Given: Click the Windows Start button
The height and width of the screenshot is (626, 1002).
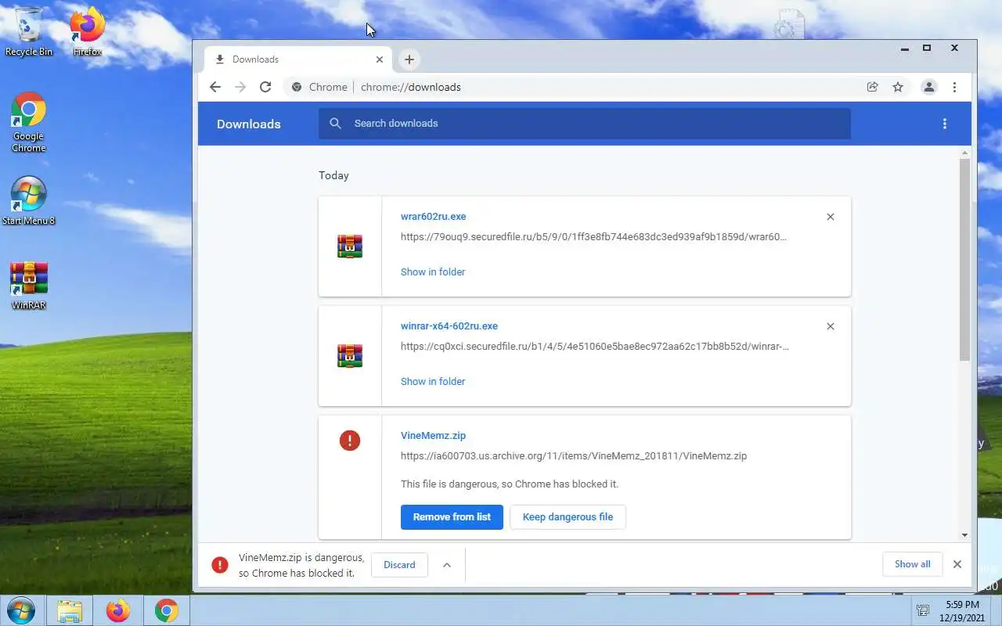Looking at the screenshot, I should click(20, 610).
